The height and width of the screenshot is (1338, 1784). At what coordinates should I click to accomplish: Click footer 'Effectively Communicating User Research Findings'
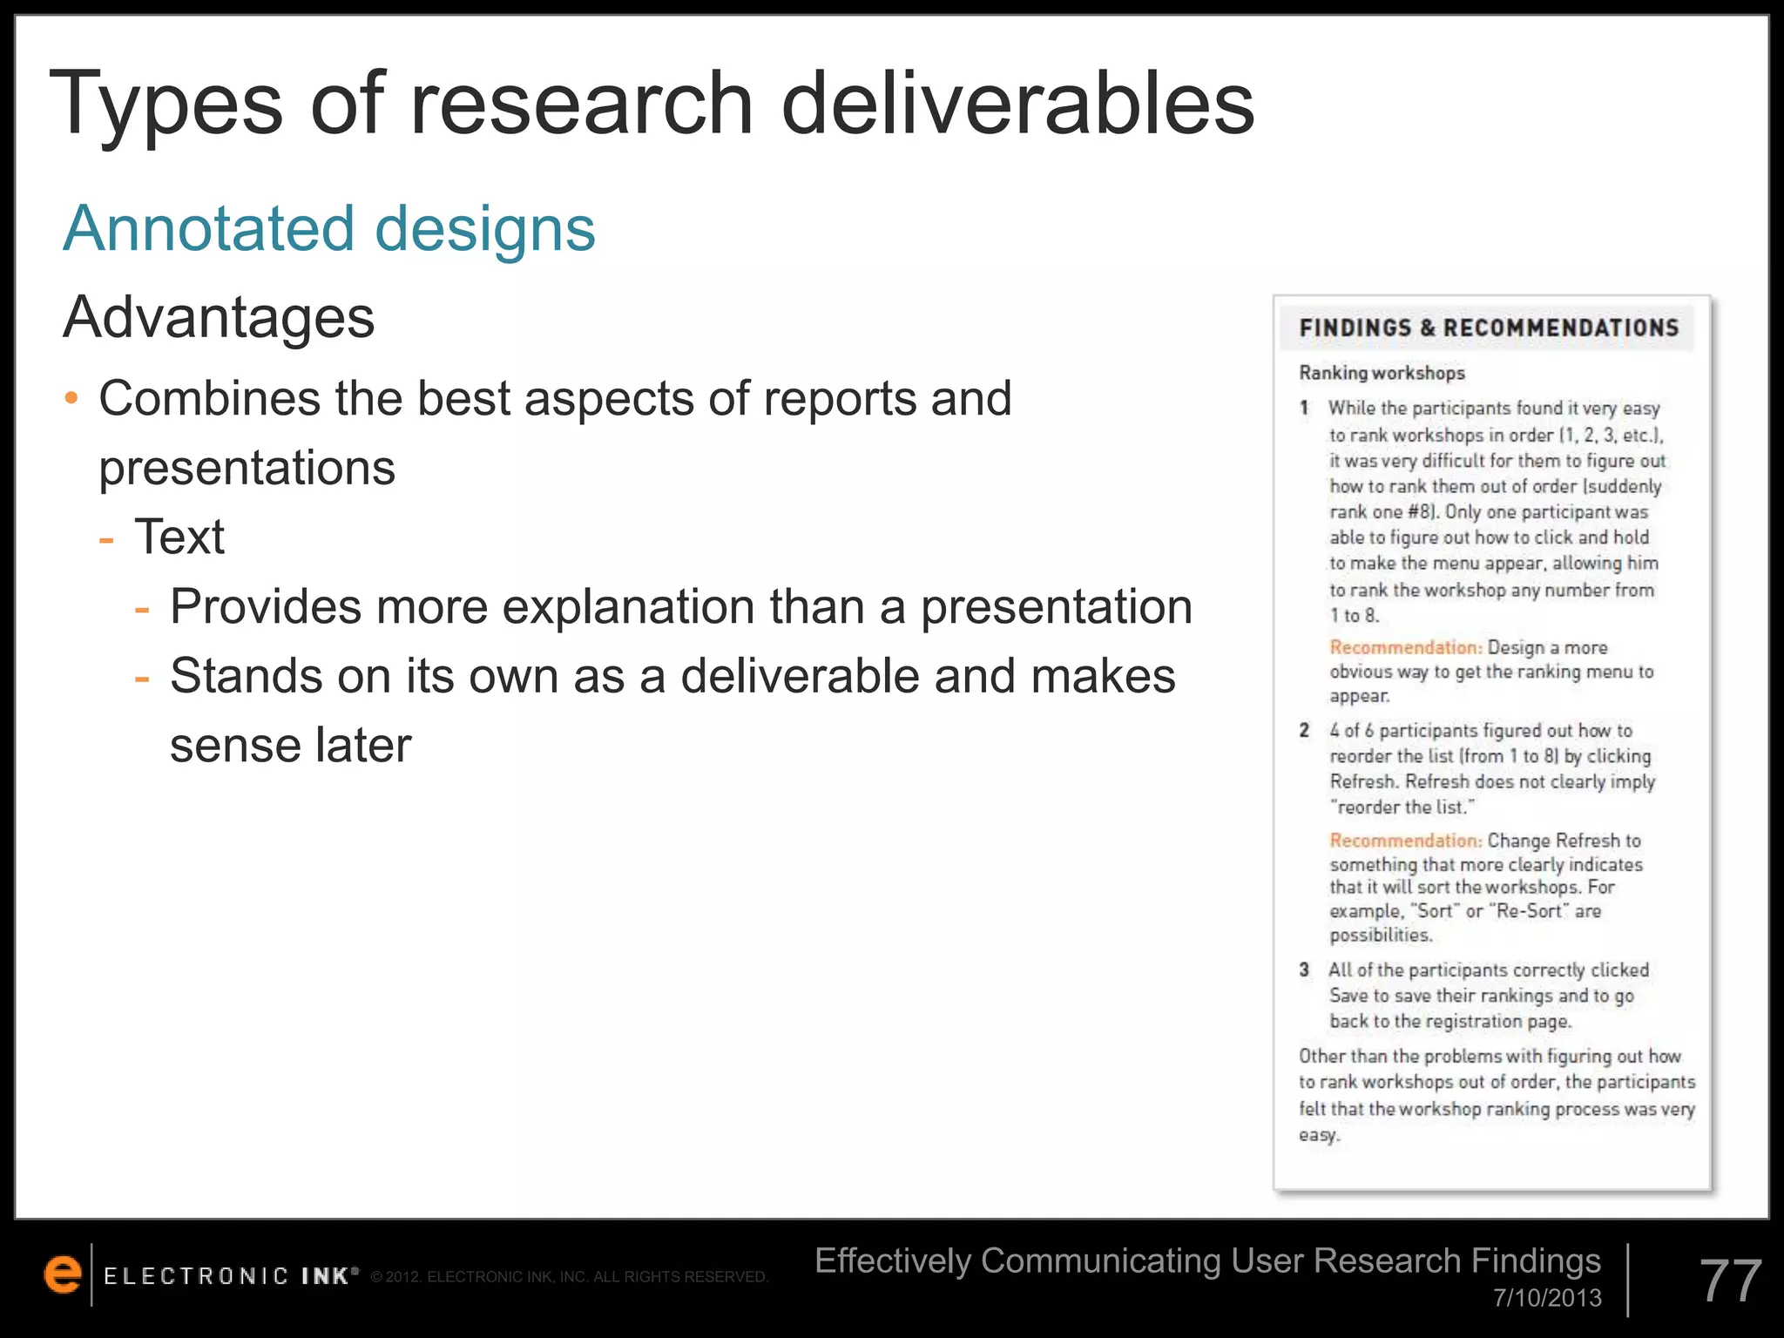(1207, 1260)
